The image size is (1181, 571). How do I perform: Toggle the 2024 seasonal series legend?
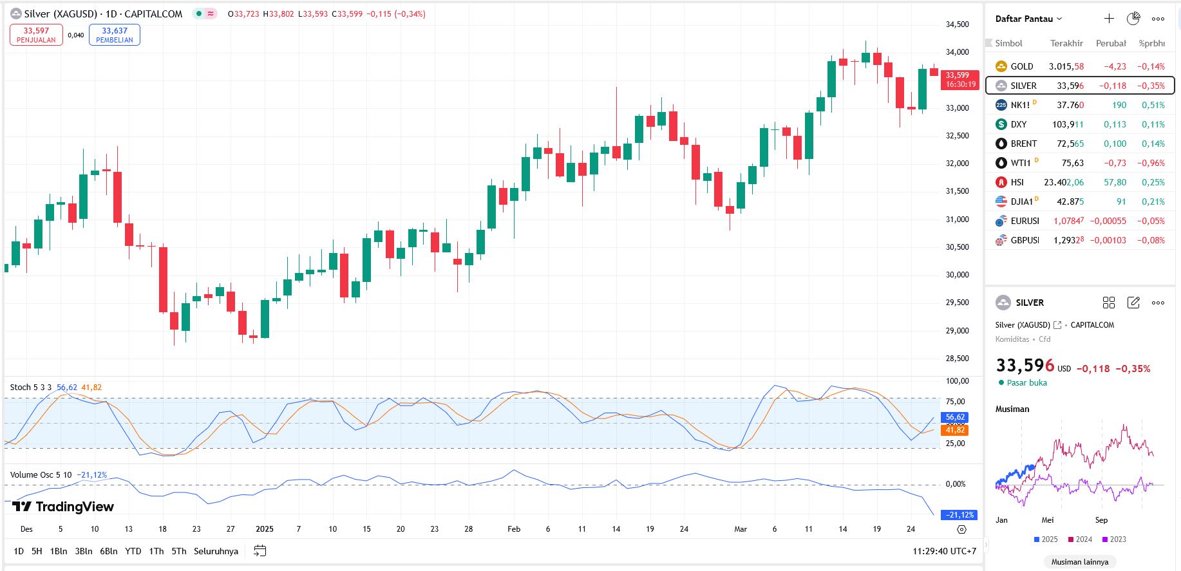tap(1080, 539)
